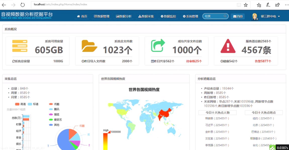
Task: Click 1023个 total files value
Action: point(118,50)
